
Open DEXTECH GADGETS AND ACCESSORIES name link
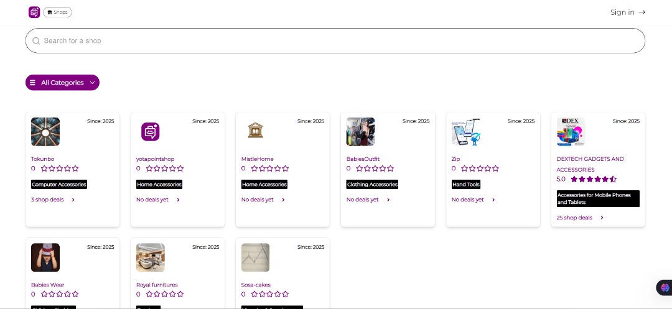tap(590, 164)
